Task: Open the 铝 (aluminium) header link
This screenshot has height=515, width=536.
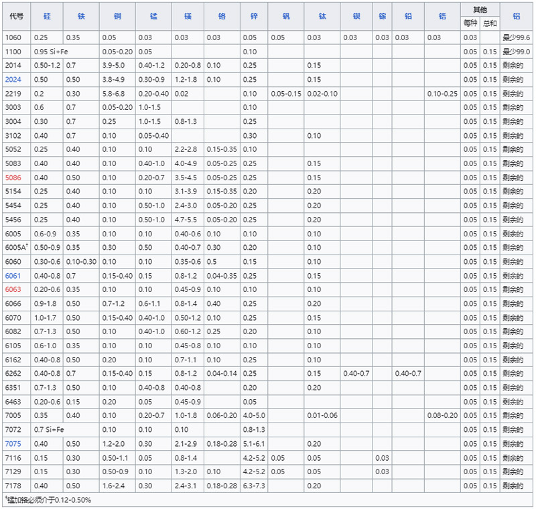Action: coord(516,16)
